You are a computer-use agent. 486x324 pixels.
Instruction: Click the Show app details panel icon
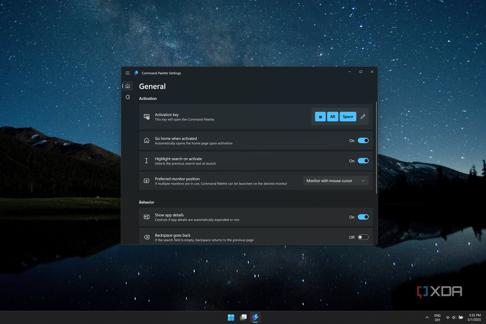coord(147,217)
